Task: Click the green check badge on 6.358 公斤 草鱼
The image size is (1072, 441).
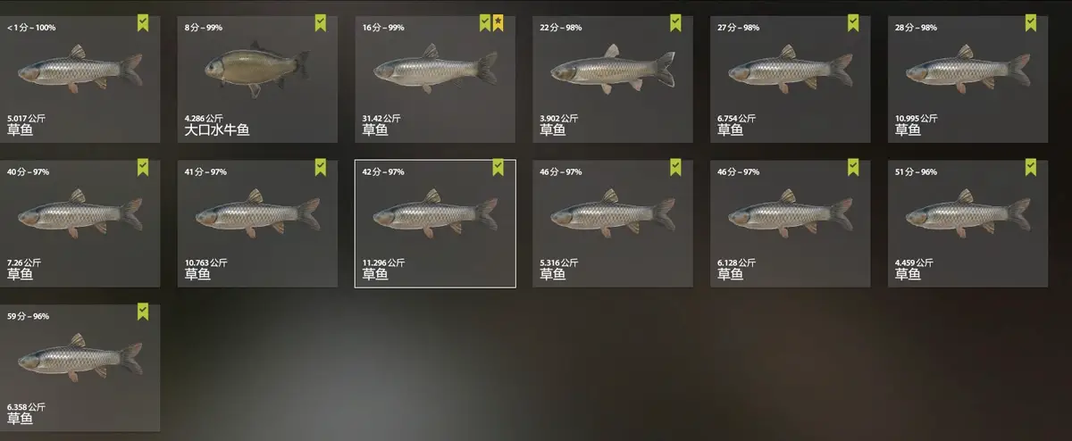Action: (x=143, y=312)
